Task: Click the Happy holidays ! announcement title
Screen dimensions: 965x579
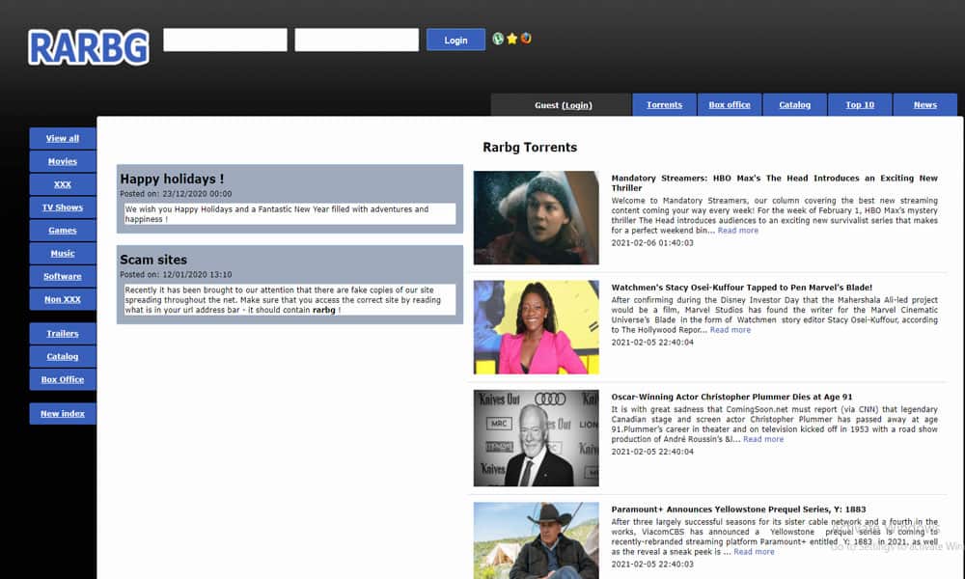Action: (172, 179)
